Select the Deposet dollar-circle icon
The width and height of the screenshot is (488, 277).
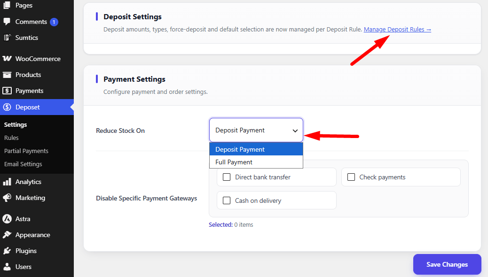7,107
